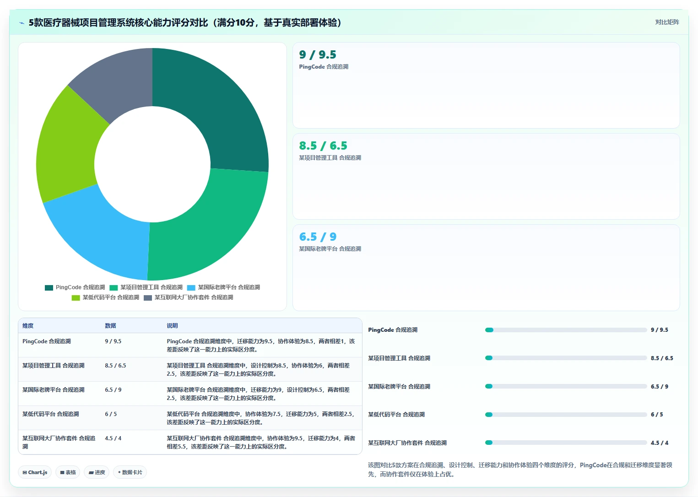
Task: Toggle the PingCode 合规追溯 legend swatch
Action: click(49, 287)
